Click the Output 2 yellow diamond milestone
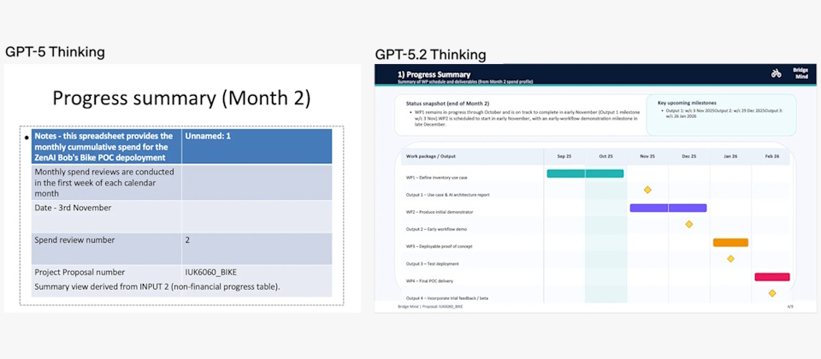 (688, 224)
